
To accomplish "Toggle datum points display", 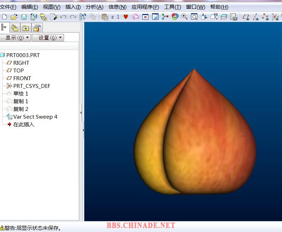I will coord(266,17).
